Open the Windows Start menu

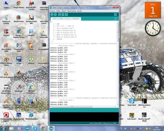(3, 129)
